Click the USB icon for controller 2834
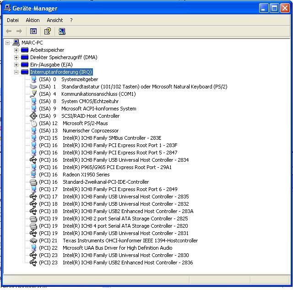The image size is (293, 290). (33, 160)
